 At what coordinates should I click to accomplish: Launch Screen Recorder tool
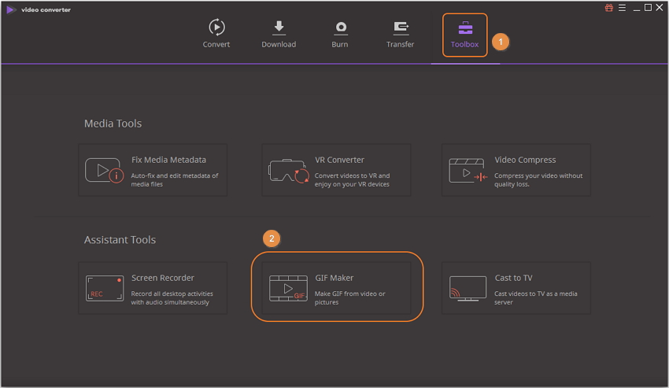click(153, 288)
